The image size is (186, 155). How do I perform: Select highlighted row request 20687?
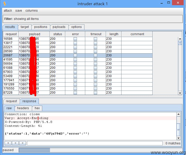coord(78,55)
